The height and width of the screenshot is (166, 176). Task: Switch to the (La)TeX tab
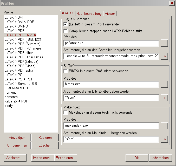68,13
